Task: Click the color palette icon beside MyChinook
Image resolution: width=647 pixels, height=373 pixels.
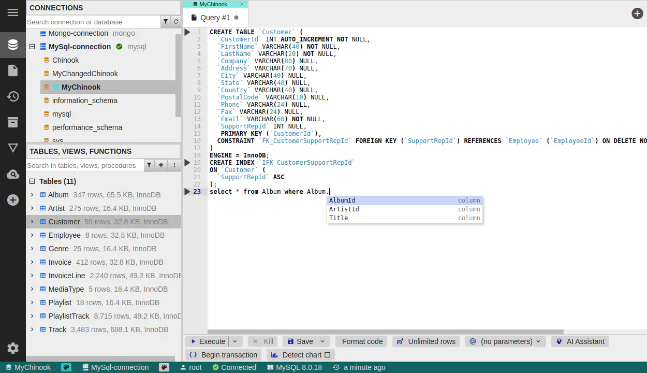Action: pyautogui.click(x=66, y=367)
